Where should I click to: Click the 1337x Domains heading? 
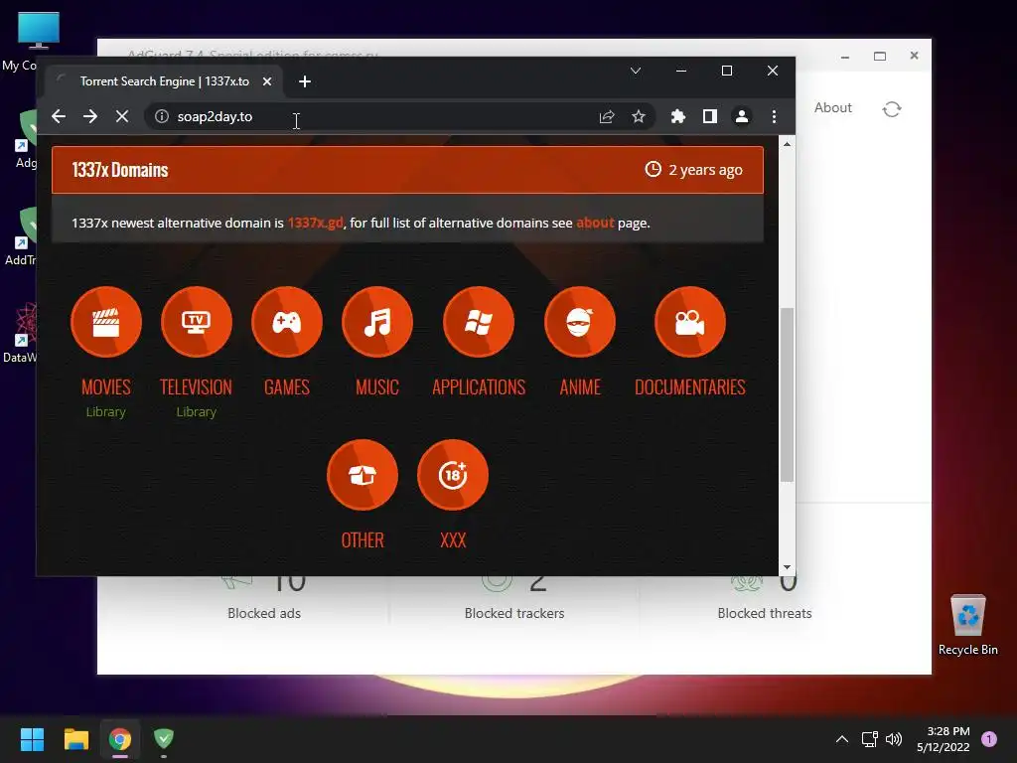click(120, 170)
